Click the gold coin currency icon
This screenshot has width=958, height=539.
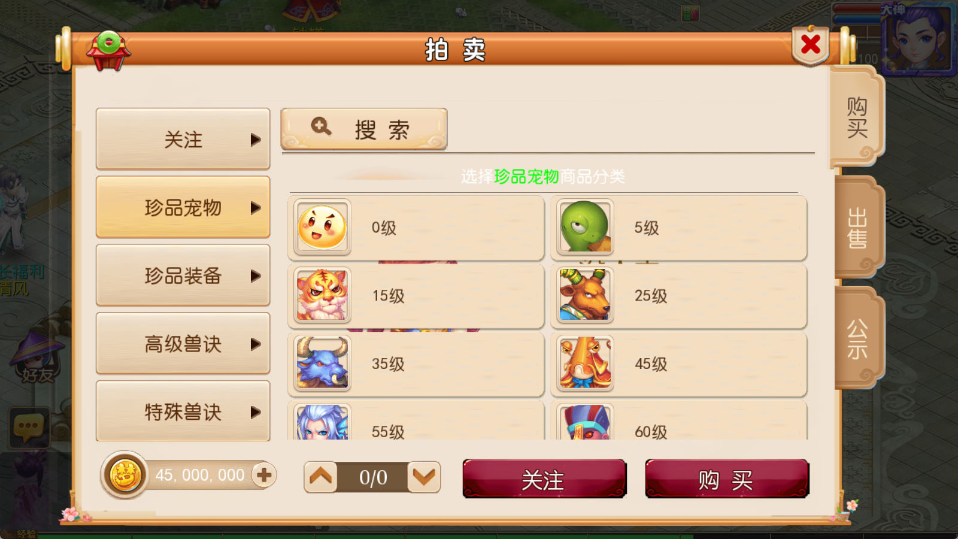pyautogui.click(x=125, y=475)
